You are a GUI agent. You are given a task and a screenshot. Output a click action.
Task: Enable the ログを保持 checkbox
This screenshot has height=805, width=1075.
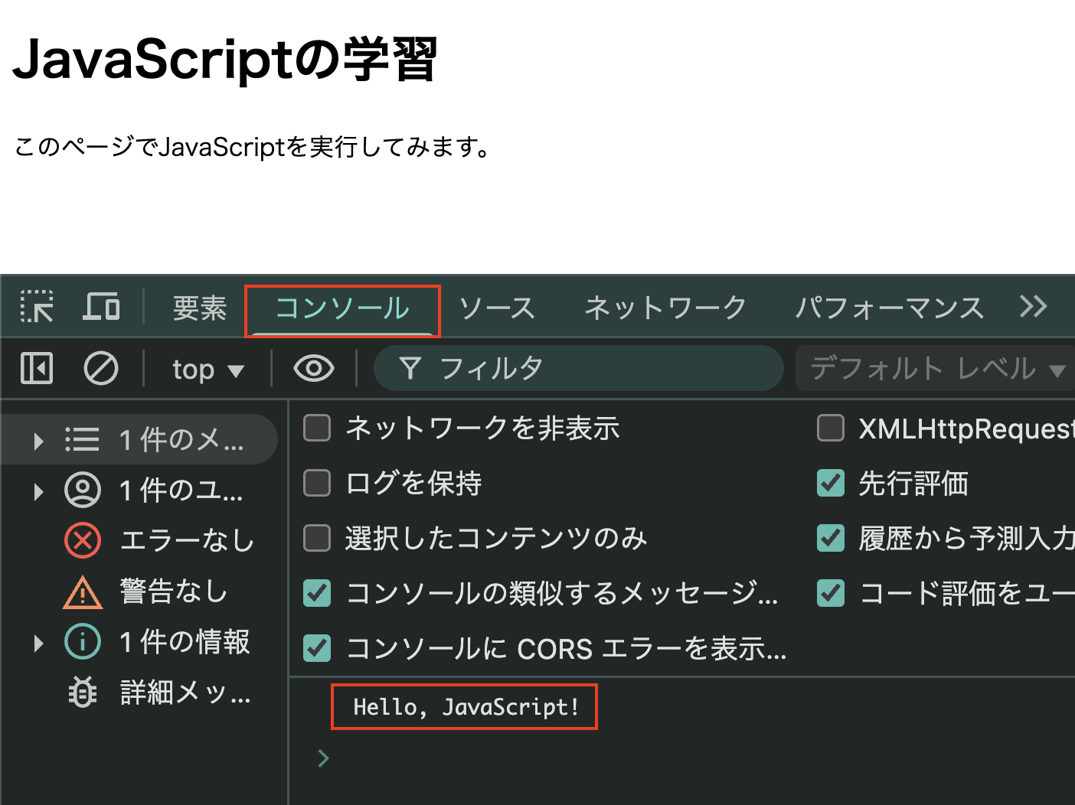[317, 483]
